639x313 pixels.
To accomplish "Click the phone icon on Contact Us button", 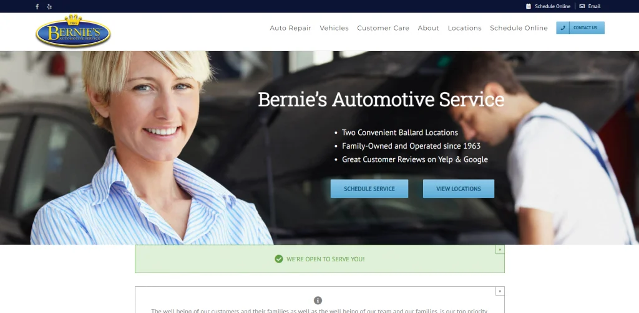I will point(563,27).
